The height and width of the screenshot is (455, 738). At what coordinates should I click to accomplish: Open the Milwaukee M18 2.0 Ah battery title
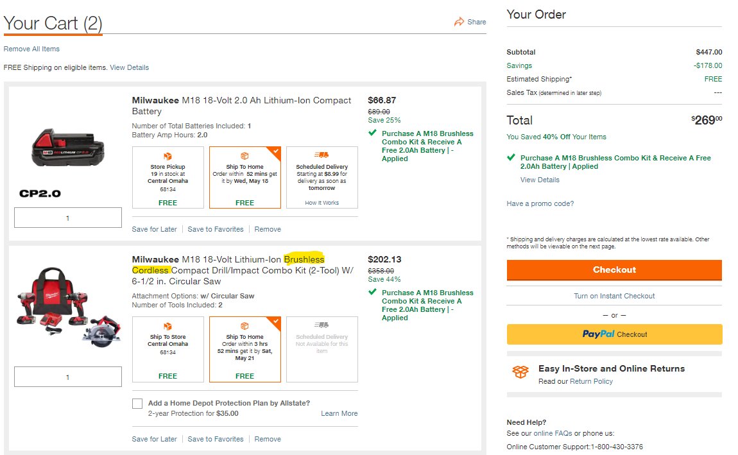[241, 106]
